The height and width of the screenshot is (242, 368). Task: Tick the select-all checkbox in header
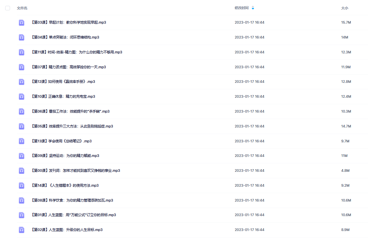[7, 8]
